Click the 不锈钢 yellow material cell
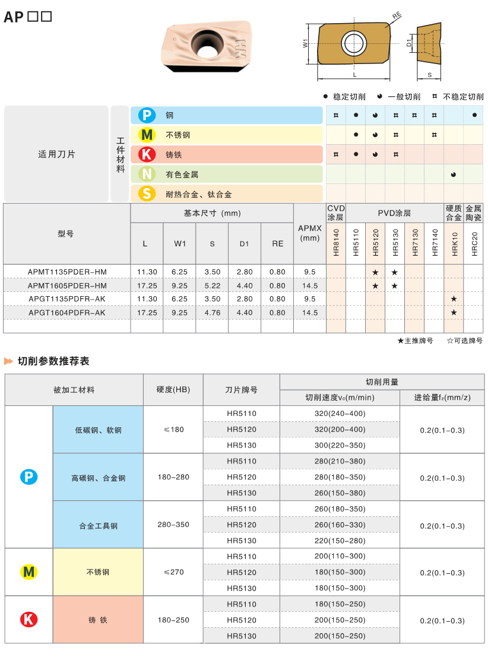This screenshot has height=664, width=488. (x=99, y=572)
